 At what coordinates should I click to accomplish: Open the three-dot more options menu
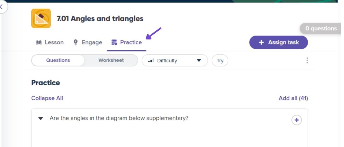[307, 60]
